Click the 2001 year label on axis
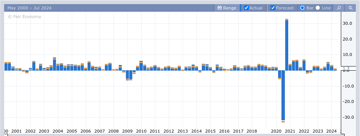The height and width of the screenshot is (136, 360). 16,131
